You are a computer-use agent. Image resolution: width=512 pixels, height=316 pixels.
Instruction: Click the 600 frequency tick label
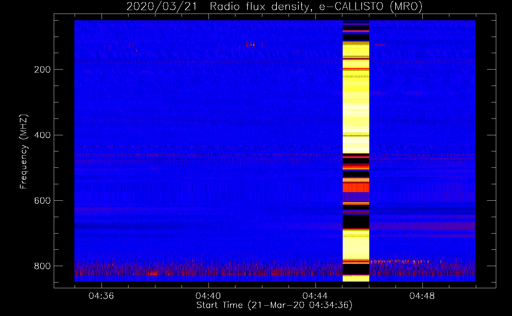(42, 201)
